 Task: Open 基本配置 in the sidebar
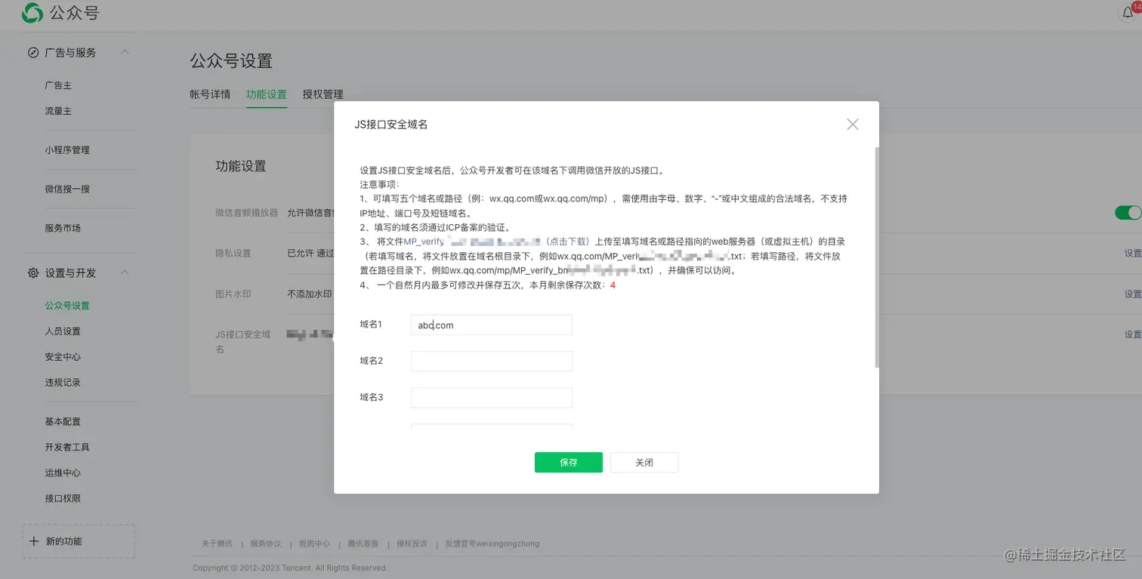pos(63,422)
